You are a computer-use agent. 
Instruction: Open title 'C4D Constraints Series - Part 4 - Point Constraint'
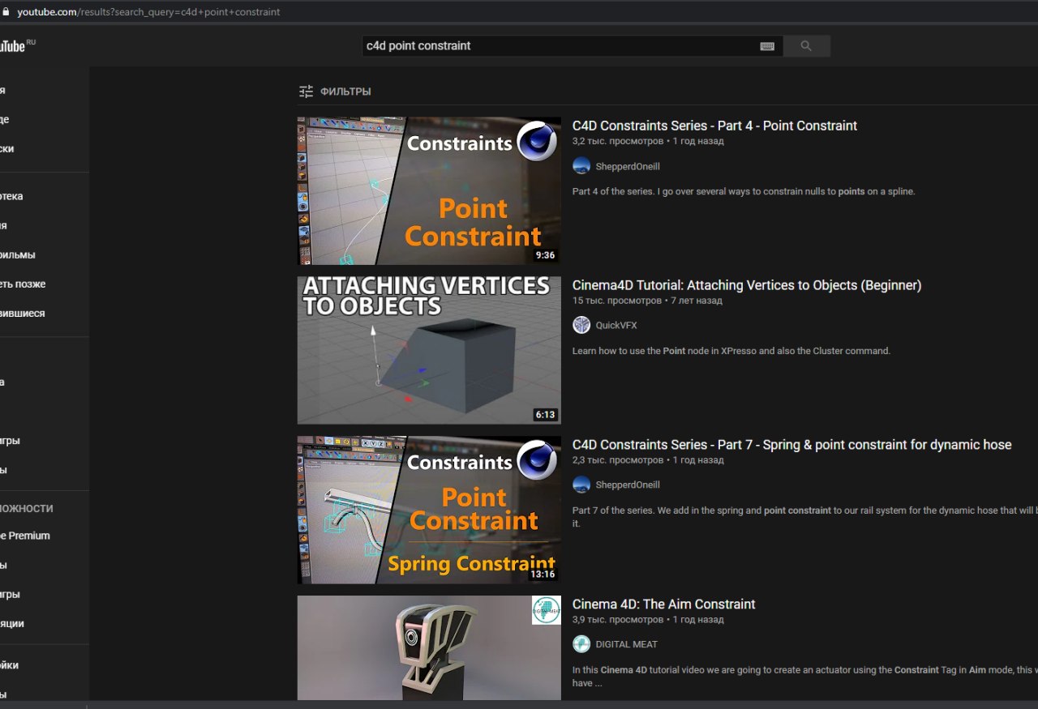click(714, 126)
